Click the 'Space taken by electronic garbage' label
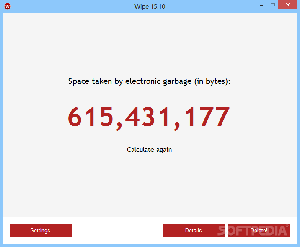 [x=149, y=81]
